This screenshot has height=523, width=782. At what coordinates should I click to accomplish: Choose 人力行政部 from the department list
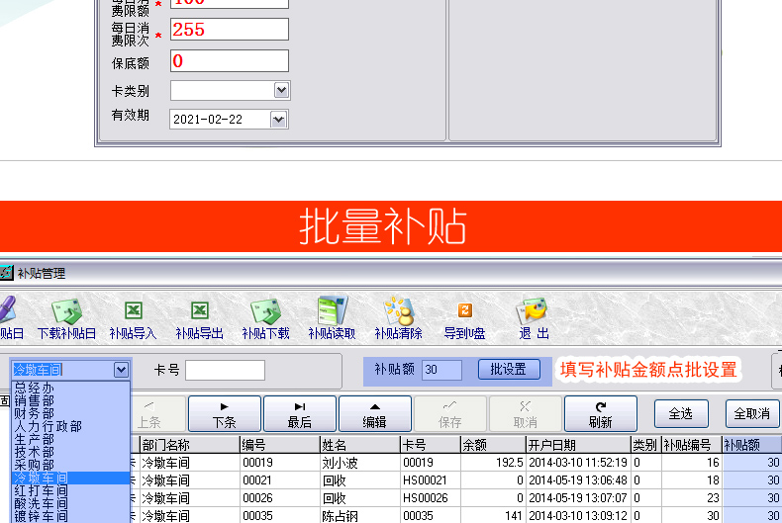point(48,426)
